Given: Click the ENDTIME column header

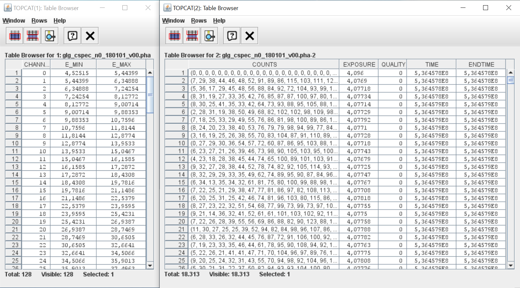Looking at the screenshot, I should (481, 65).
